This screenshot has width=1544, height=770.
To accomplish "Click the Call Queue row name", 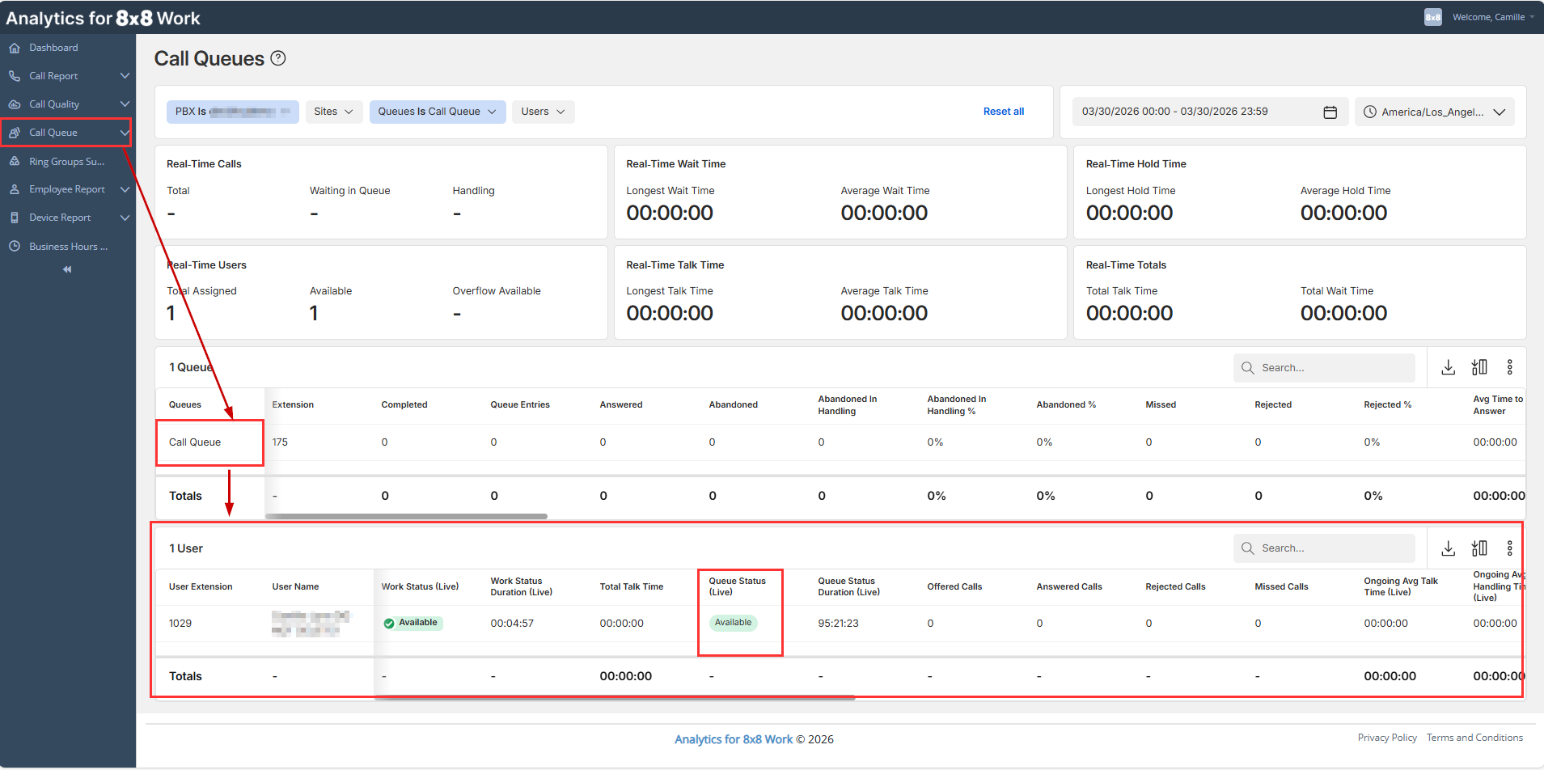I will (x=195, y=442).
